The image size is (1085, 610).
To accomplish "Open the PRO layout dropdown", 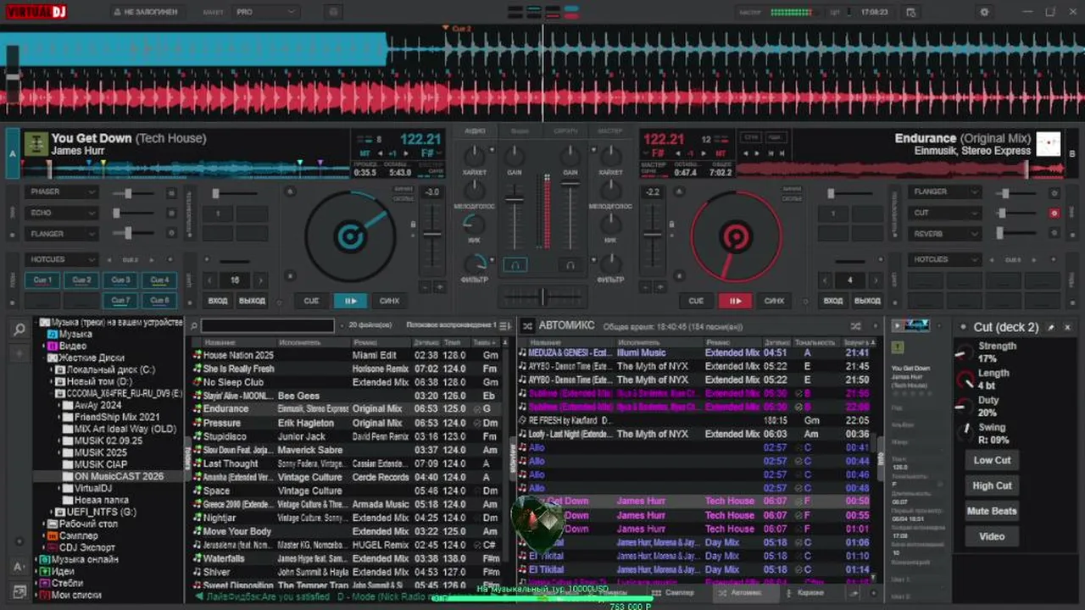I will pyautogui.click(x=266, y=12).
